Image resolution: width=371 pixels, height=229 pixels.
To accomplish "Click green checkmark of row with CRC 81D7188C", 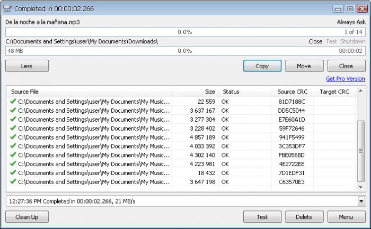I will pyautogui.click(x=13, y=102).
